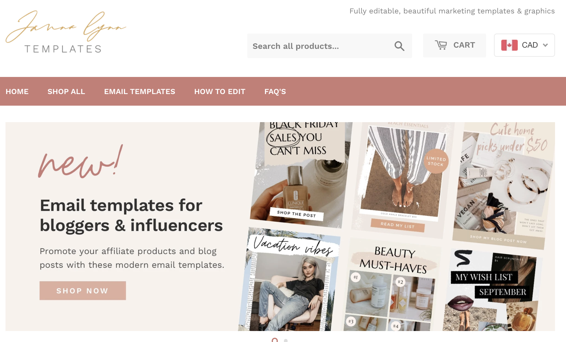Click the magnifying glass search icon
This screenshot has width=566, height=342.
(399, 46)
